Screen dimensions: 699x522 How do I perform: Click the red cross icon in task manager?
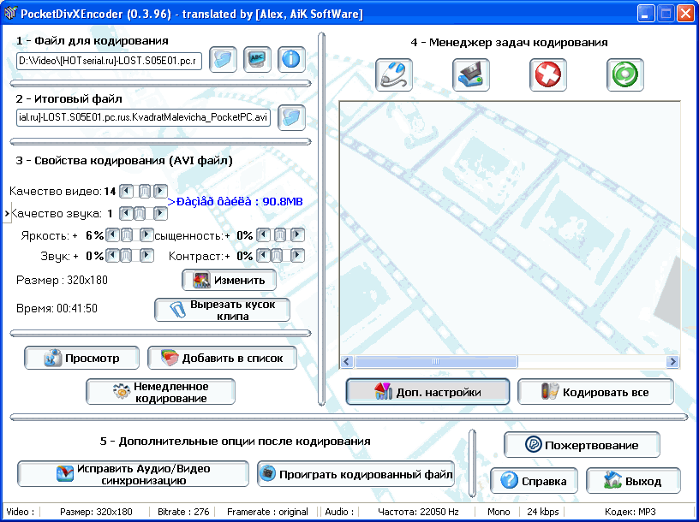coord(548,74)
